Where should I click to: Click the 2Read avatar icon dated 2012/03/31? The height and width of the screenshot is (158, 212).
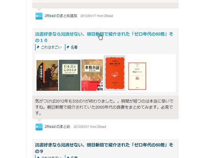(x=39, y=127)
